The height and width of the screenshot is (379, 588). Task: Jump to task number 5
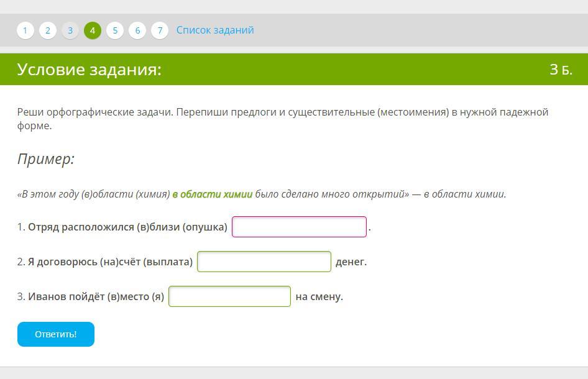pos(115,30)
